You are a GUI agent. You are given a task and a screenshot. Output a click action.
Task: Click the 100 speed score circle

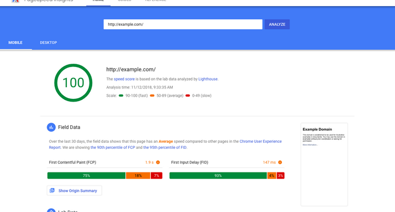[x=74, y=83]
